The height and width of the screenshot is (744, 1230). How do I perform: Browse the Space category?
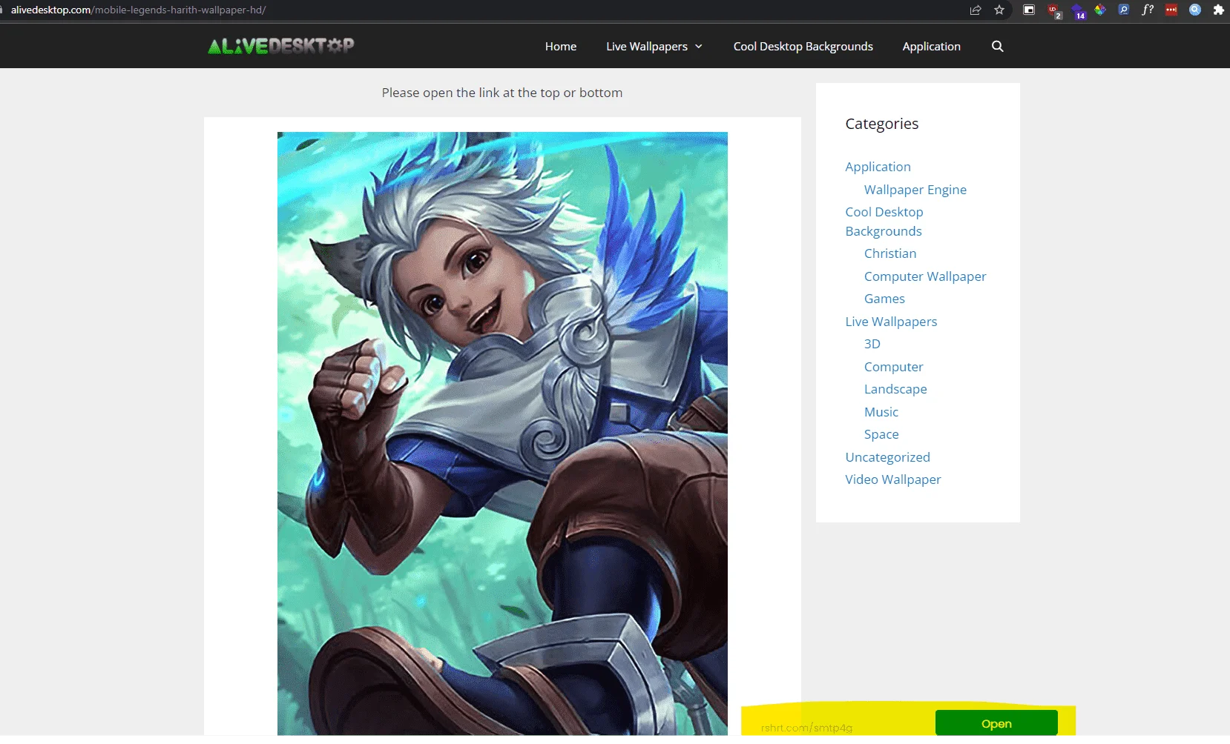pyautogui.click(x=881, y=434)
